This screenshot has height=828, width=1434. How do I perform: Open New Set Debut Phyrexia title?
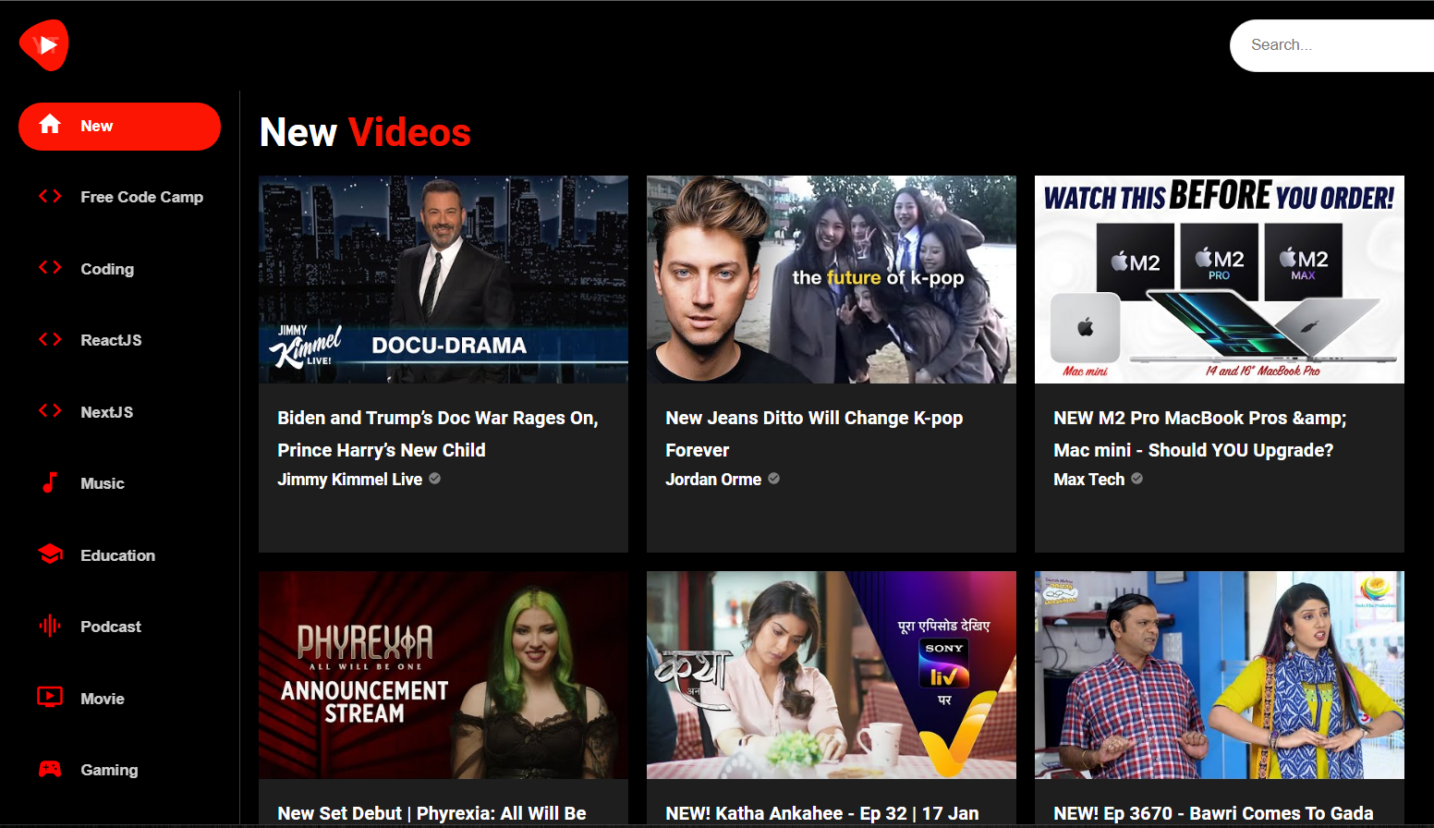(x=431, y=813)
